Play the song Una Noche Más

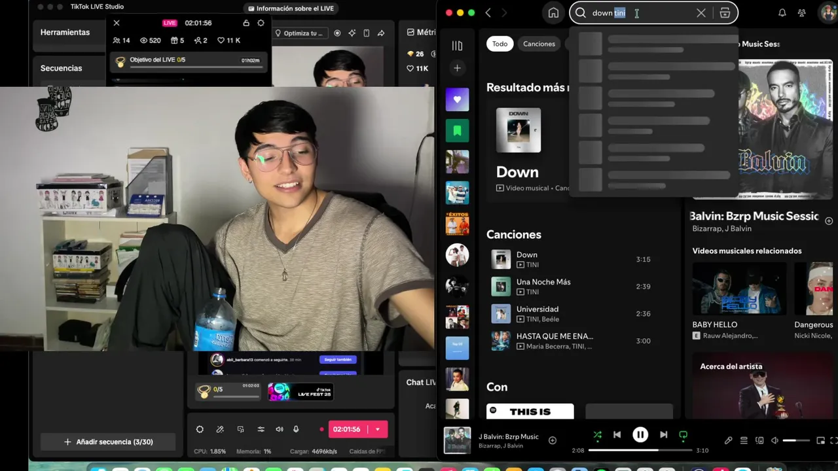pyautogui.click(x=570, y=287)
